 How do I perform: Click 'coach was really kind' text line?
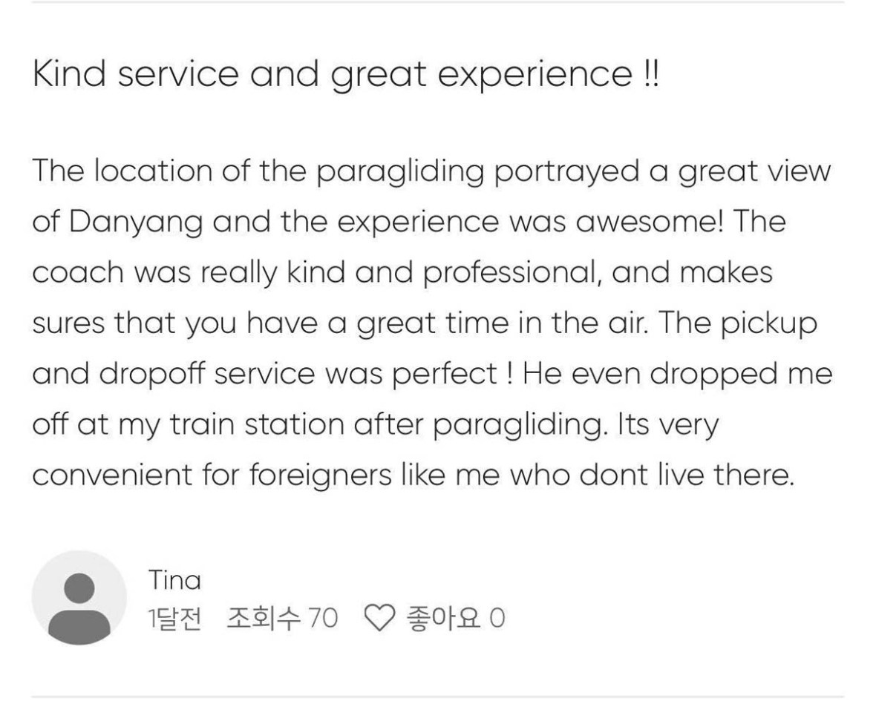401,273
